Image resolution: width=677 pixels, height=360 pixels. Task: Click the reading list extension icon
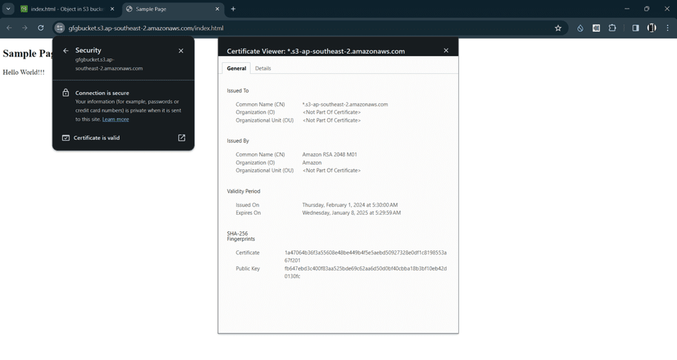click(596, 28)
